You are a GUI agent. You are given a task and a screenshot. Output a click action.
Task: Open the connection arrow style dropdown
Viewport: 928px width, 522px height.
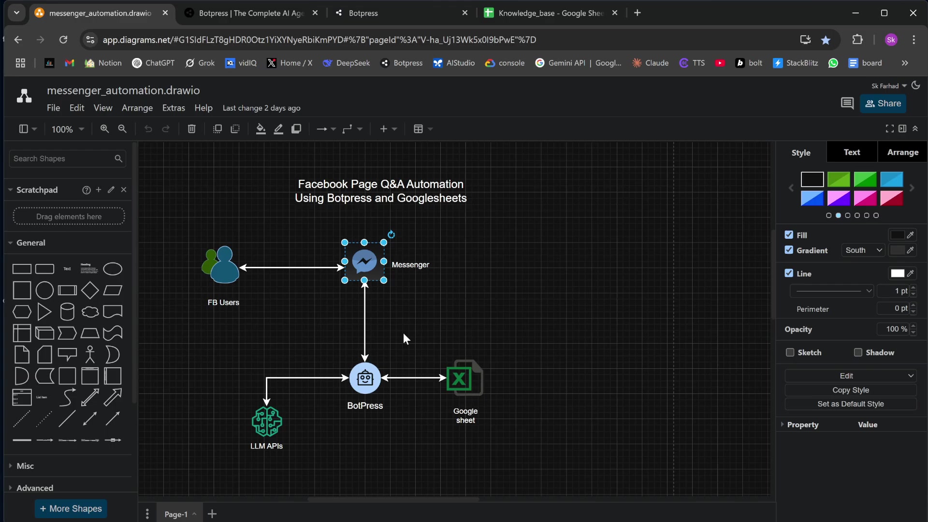[x=326, y=129]
